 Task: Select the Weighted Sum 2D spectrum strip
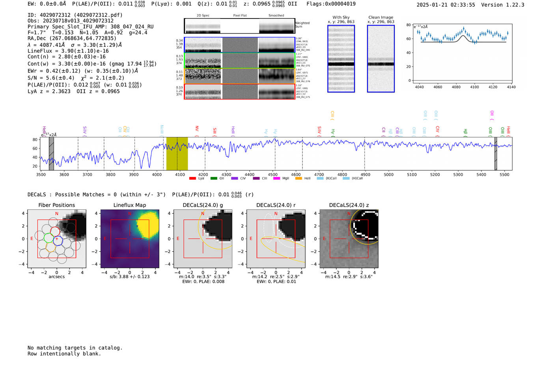[239, 26]
